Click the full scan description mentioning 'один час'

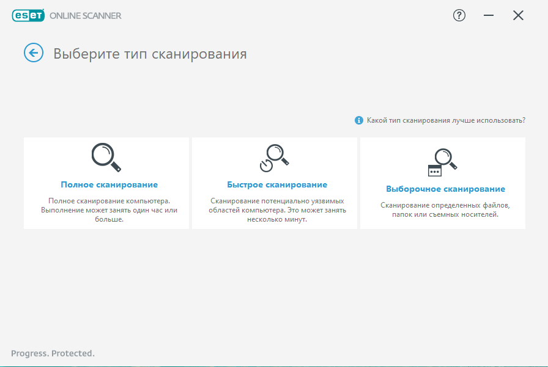pos(109,210)
